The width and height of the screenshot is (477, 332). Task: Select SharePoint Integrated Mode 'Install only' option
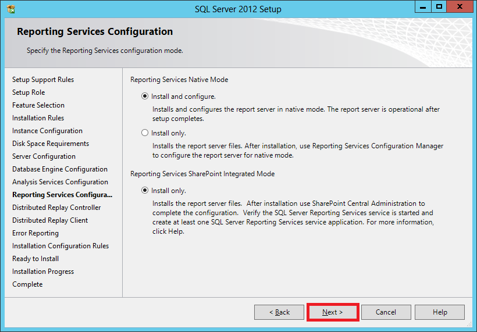(x=145, y=191)
